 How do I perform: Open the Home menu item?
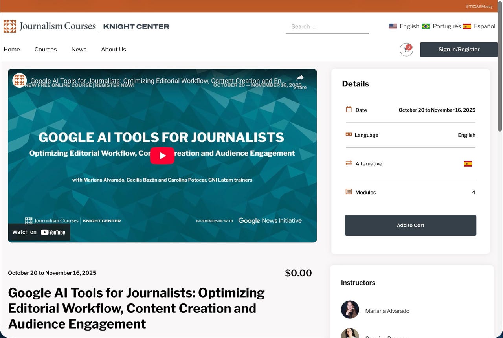point(12,50)
